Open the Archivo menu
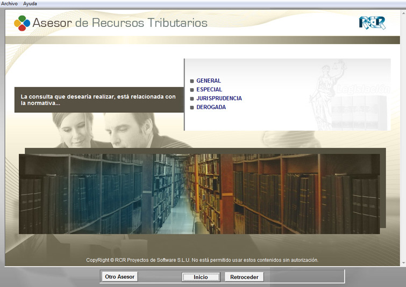Image resolution: width=406 pixels, height=287 pixels. click(x=10, y=3)
